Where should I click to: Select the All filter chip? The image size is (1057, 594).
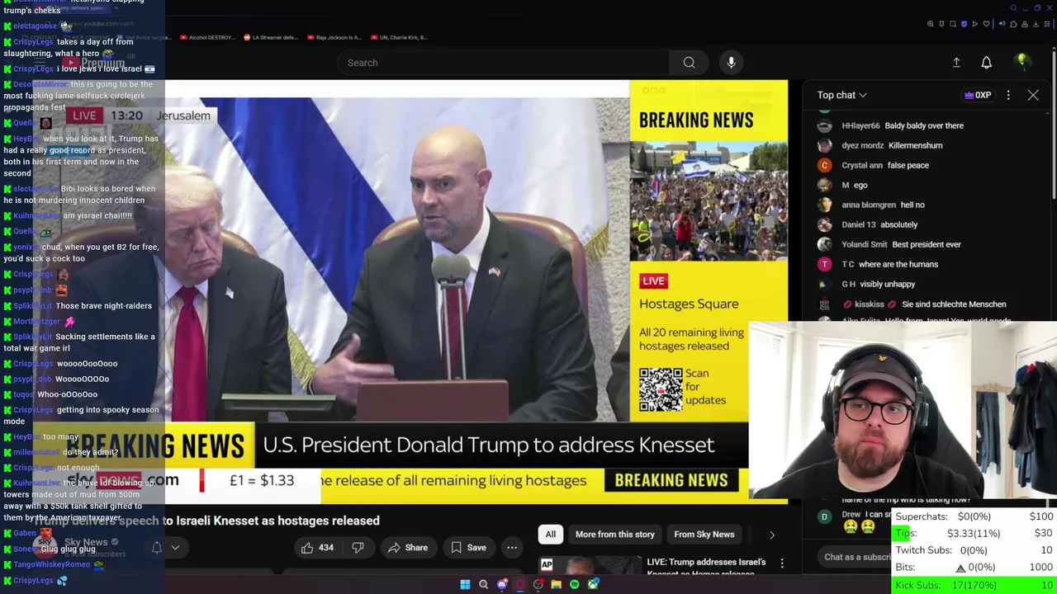(x=551, y=535)
